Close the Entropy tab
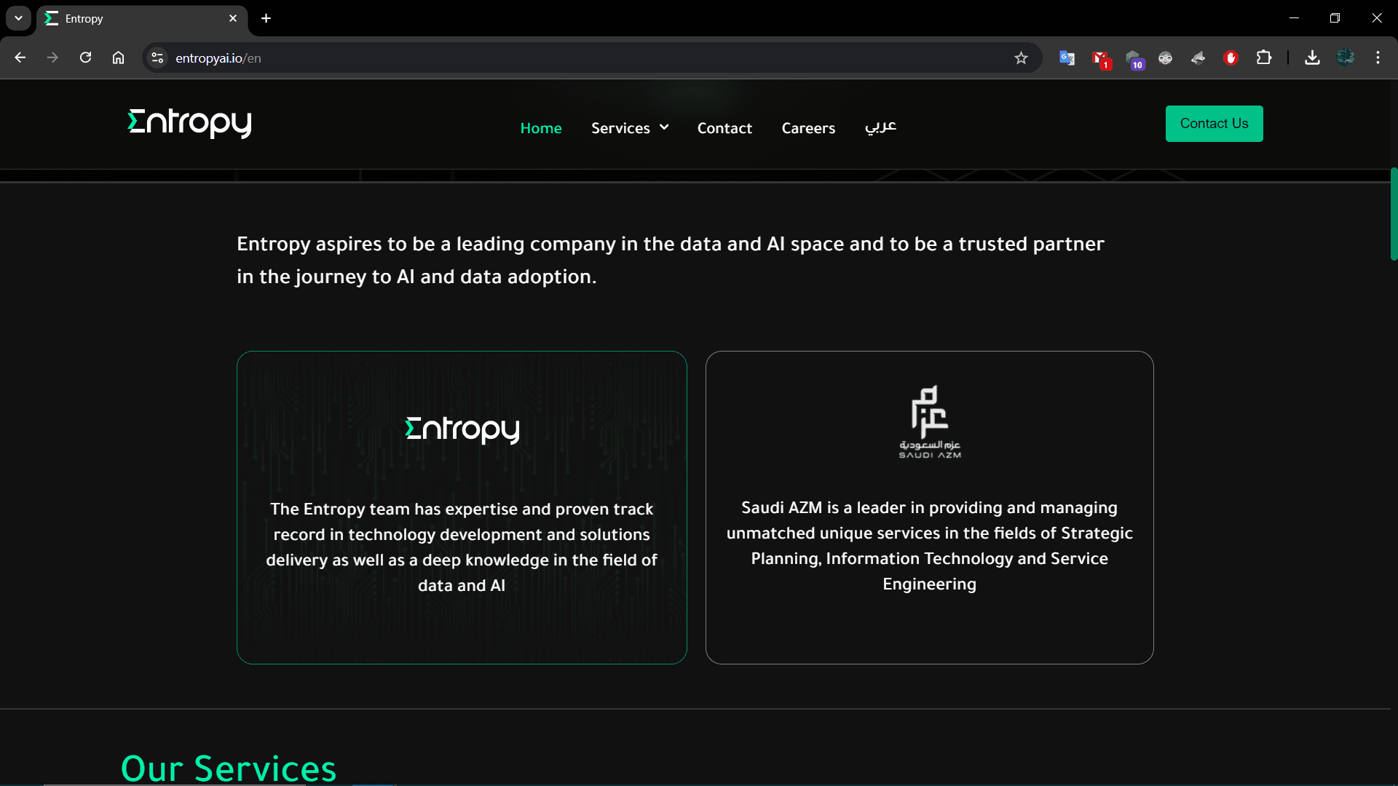This screenshot has width=1398, height=786. [x=233, y=18]
